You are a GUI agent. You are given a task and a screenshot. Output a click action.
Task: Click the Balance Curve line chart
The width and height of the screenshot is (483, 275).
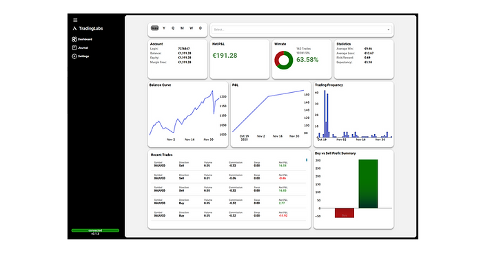coord(184,113)
